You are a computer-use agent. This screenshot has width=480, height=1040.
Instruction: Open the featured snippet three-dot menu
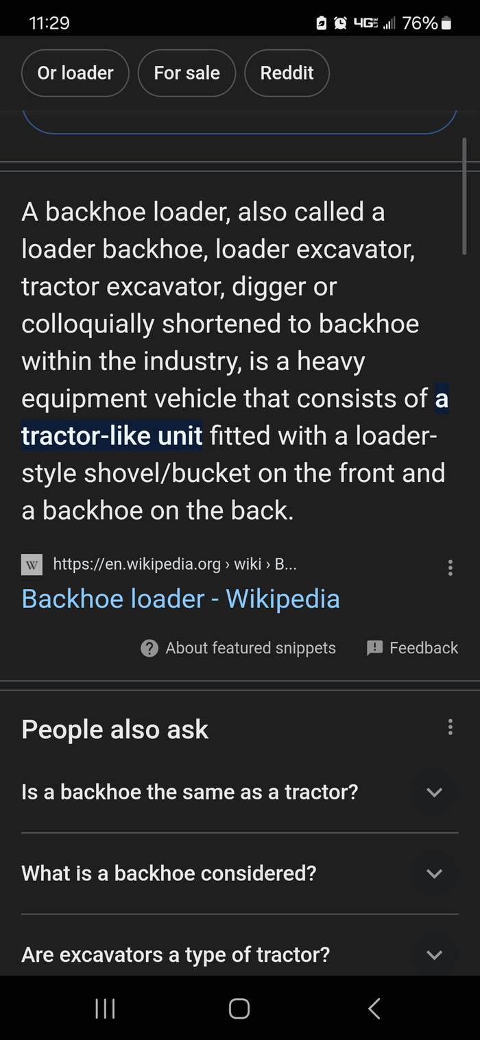(x=450, y=568)
